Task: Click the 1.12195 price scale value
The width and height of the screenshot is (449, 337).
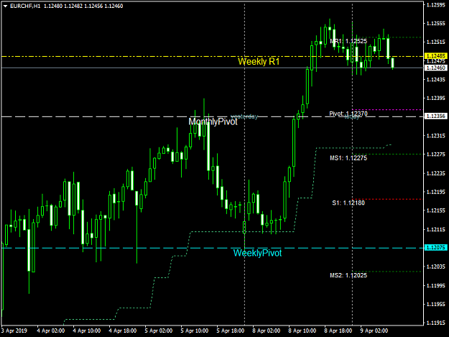Action: [436, 192]
